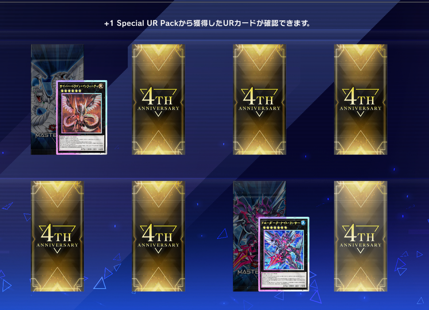The image size is (429, 310).
Task: Open the last gold Anniversary pack in top row
Action: (361, 99)
